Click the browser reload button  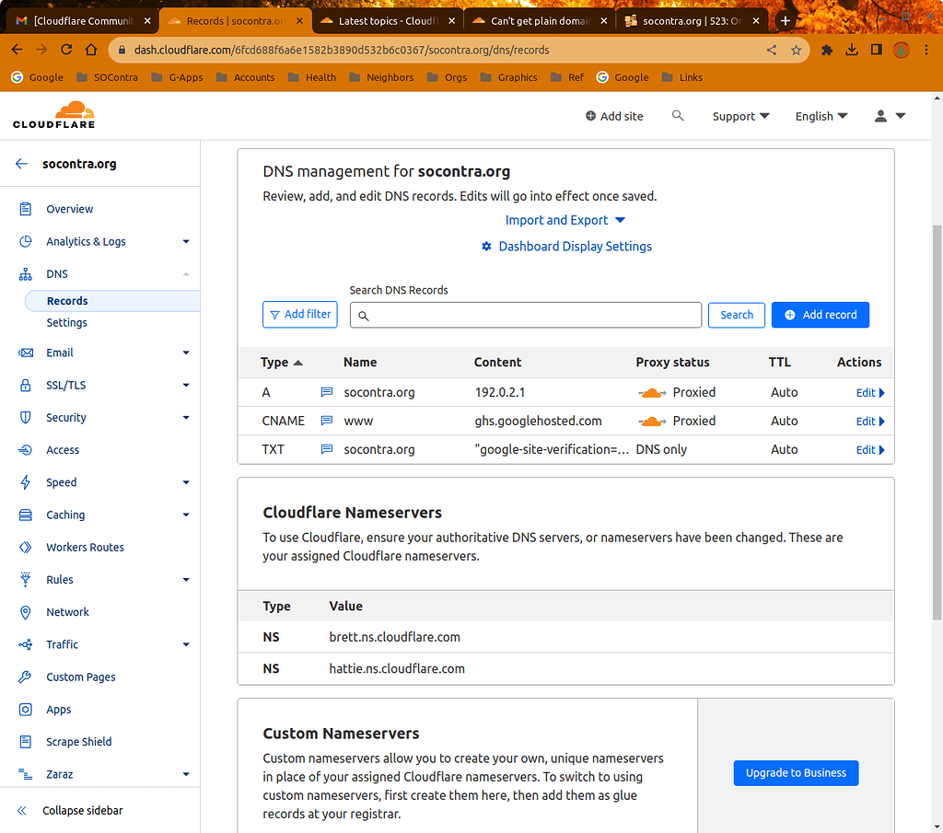coord(66,50)
